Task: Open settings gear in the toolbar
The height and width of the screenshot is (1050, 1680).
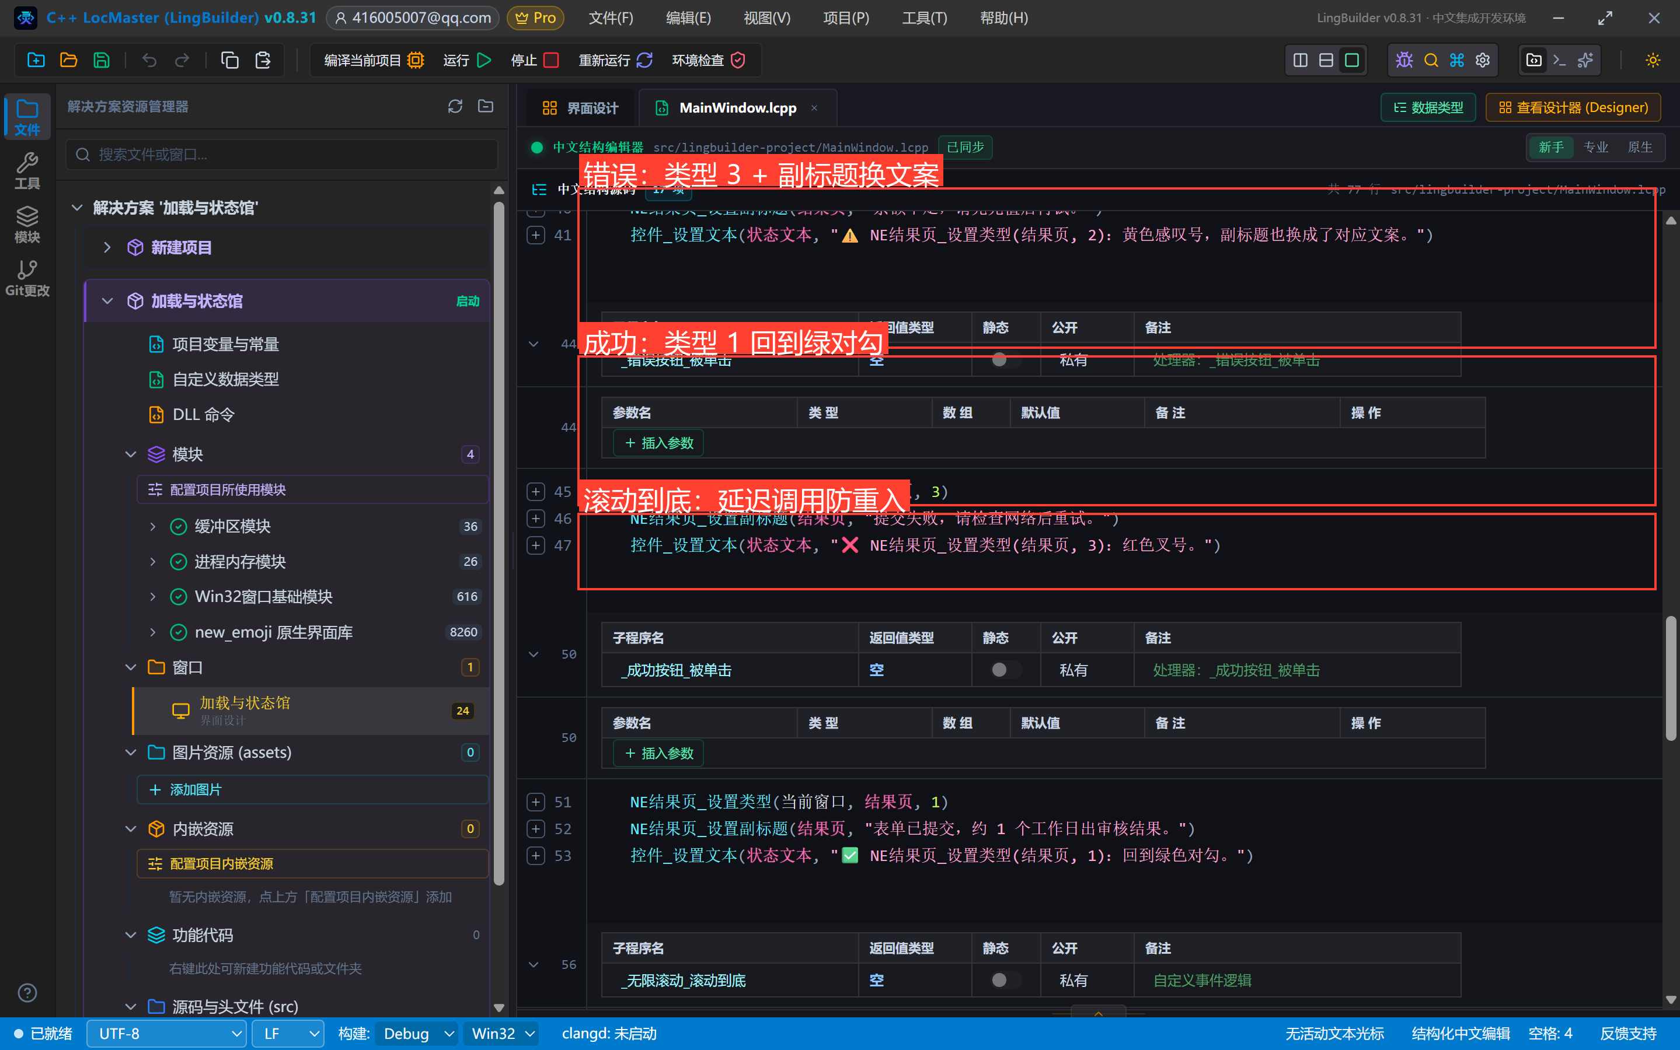Action: (x=1483, y=61)
